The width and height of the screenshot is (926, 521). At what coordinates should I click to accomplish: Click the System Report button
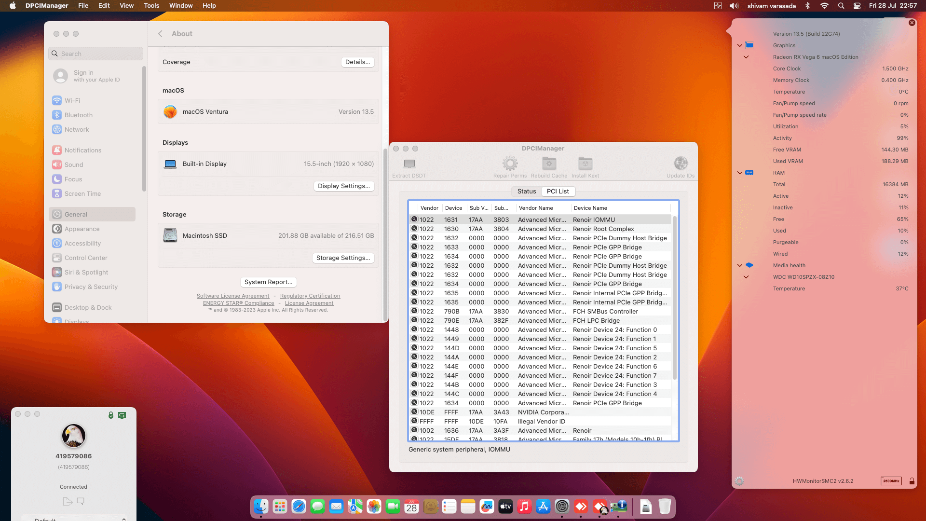pyautogui.click(x=268, y=282)
